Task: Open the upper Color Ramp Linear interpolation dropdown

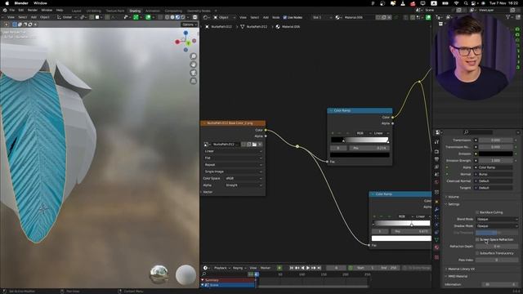Action: pos(381,133)
